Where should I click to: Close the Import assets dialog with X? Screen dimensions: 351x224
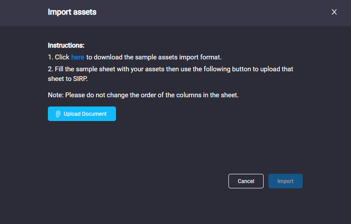pyautogui.click(x=334, y=12)
